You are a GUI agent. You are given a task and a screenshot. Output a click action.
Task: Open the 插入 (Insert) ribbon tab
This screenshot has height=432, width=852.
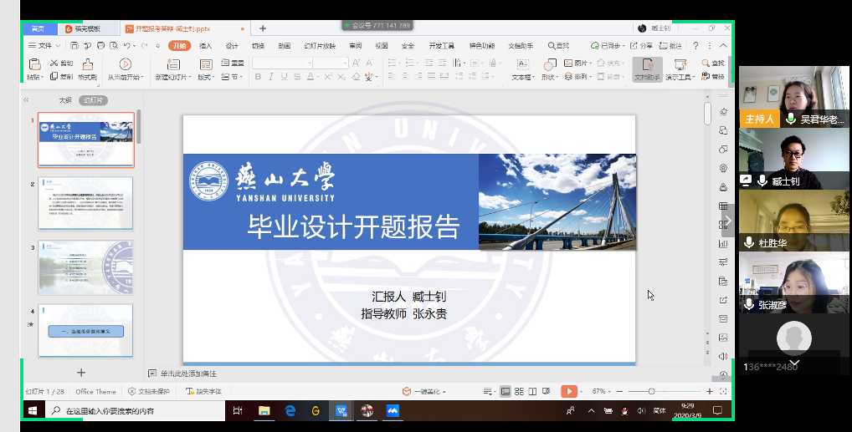pyautogui.click(x=205, y=45)
